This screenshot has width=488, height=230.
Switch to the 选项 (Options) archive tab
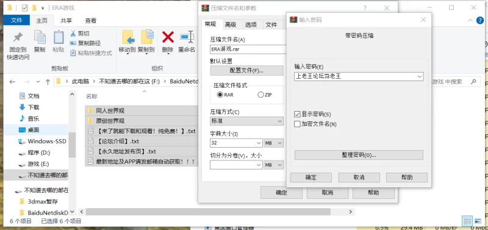point(251,24)
